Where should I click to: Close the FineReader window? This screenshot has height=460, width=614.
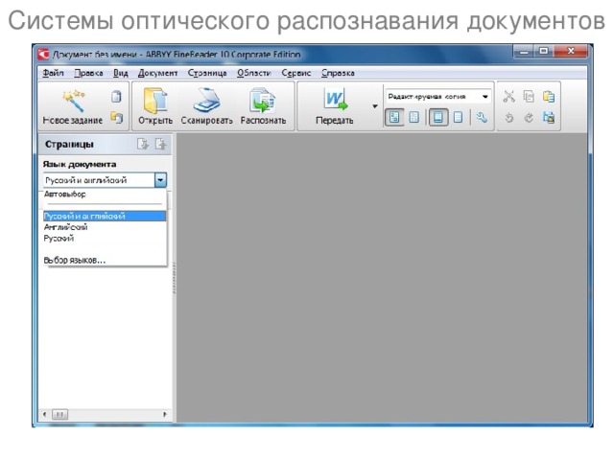click(x=571, y=51)
